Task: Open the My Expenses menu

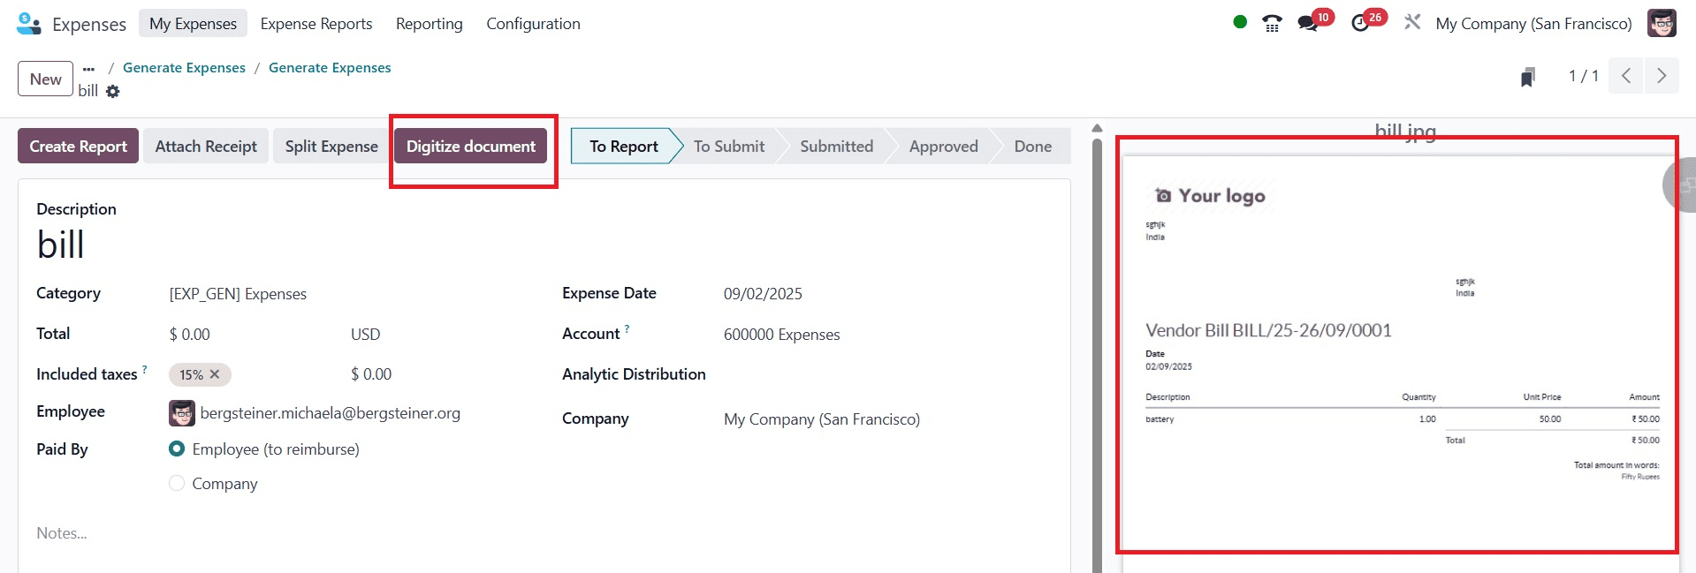Action: [193, 24]
